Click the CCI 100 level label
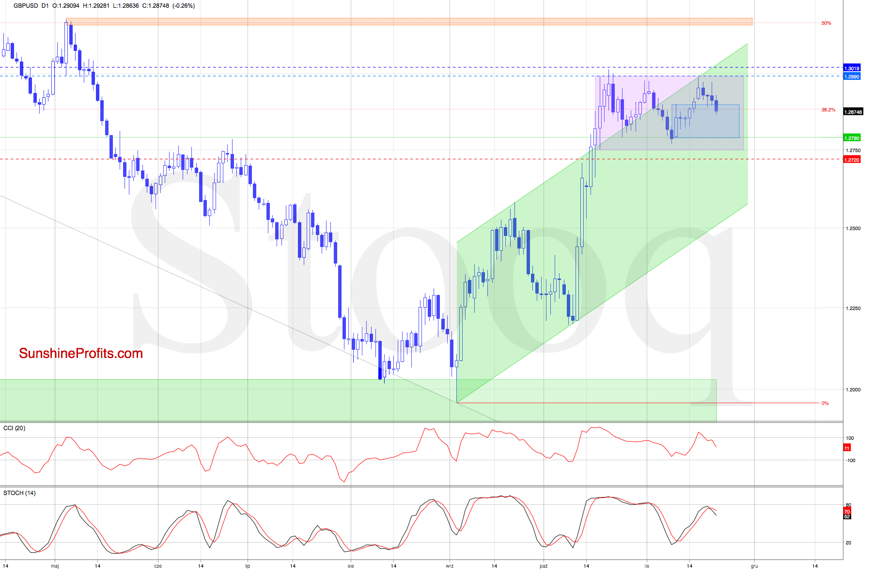This screenshot has height=574, width=872. pos(850,438)
